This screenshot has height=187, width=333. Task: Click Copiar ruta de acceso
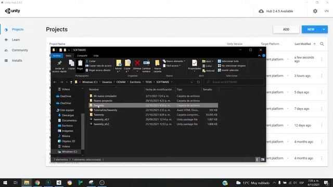98,66
